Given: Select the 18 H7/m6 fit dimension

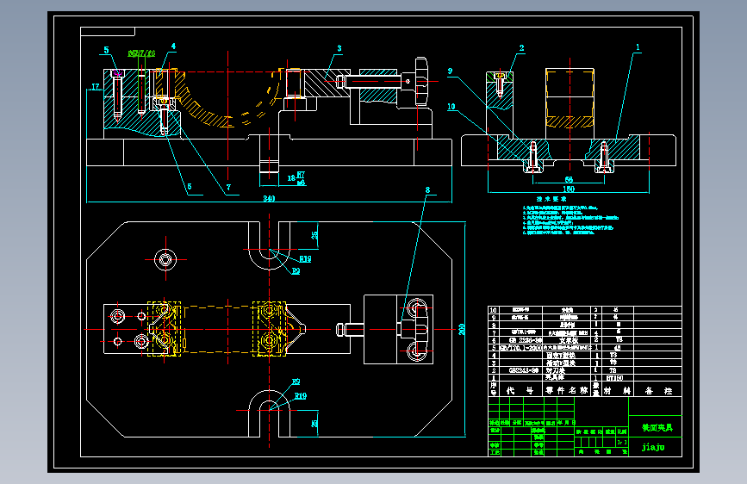Looking at the screenshot, I should (296, 178).
